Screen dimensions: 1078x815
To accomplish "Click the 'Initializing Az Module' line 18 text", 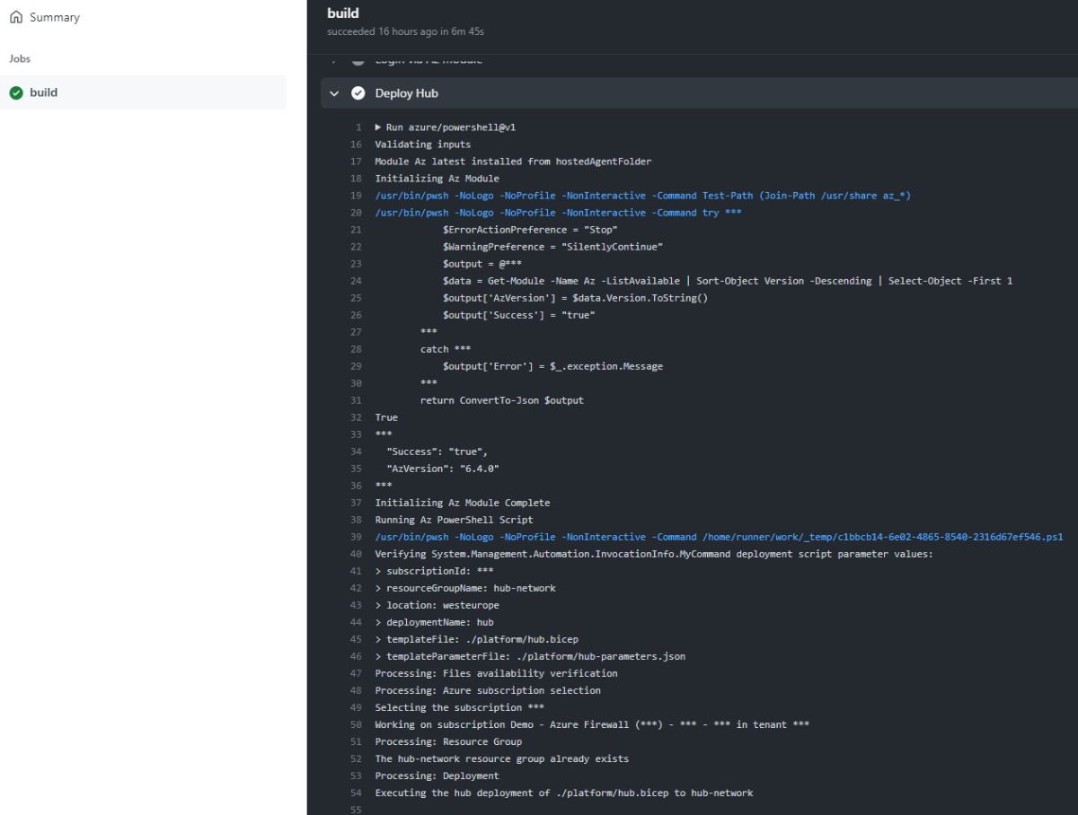I will 437,179.
